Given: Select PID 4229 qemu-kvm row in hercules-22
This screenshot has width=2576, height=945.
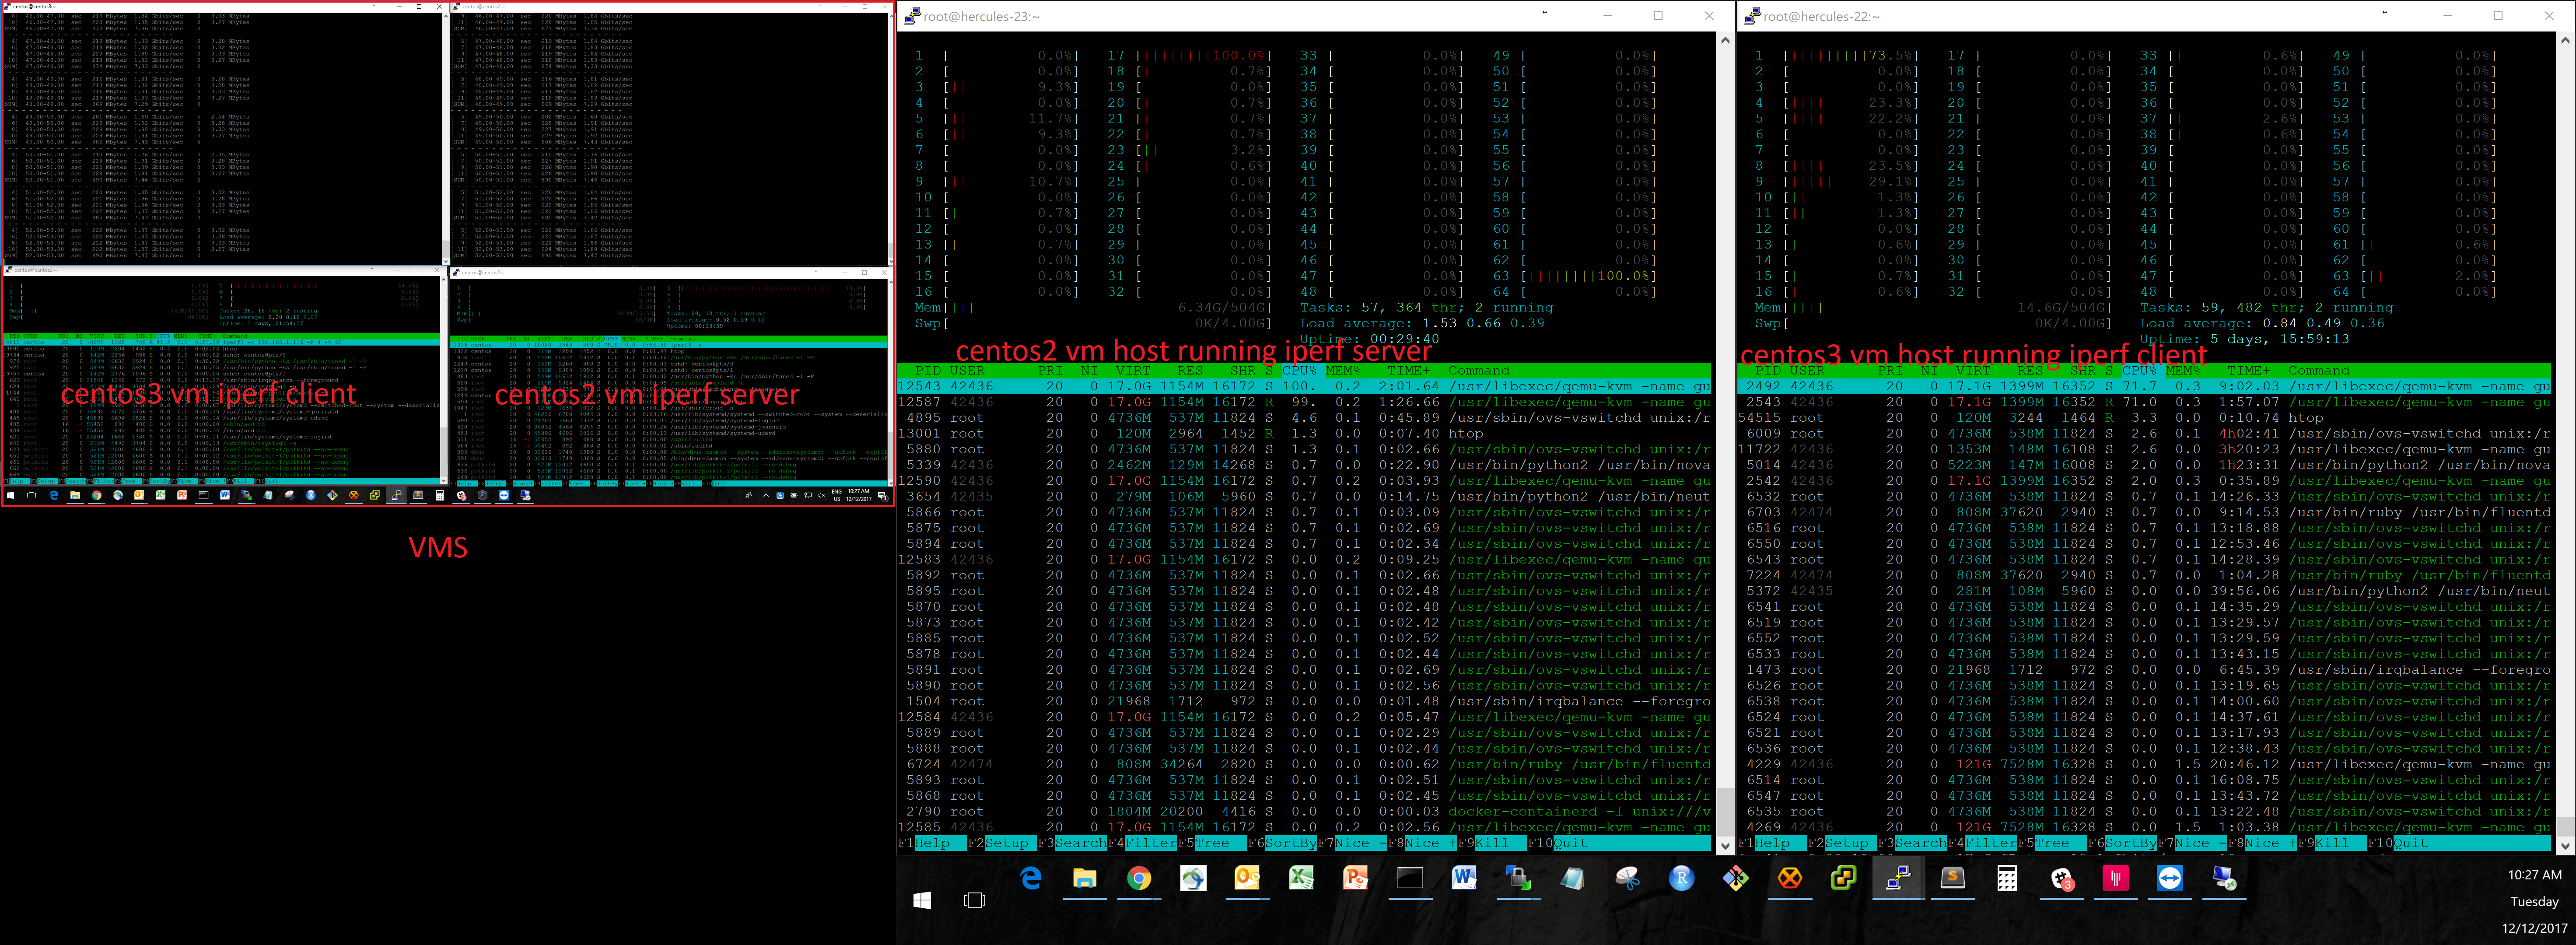Looking at the screenshot, I should (2144, 764).
